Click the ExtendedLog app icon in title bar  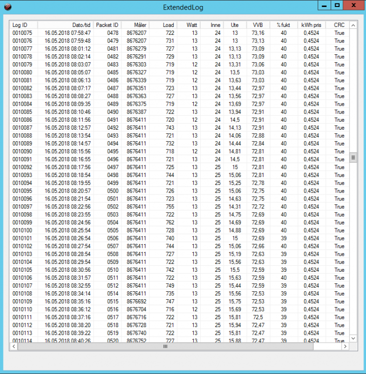pos(7,7)
